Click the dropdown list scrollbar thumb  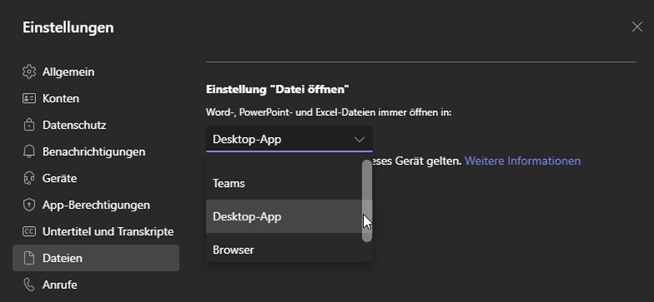point(366,201)
